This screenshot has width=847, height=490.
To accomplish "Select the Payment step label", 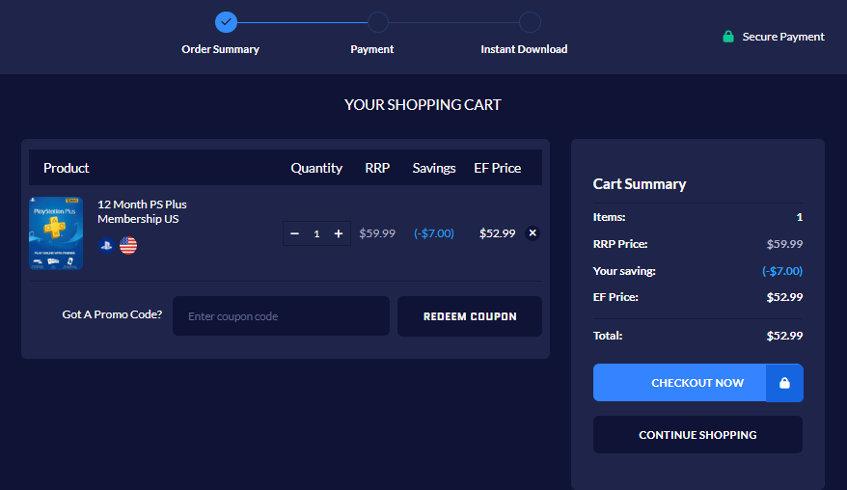I will [372, 49].
